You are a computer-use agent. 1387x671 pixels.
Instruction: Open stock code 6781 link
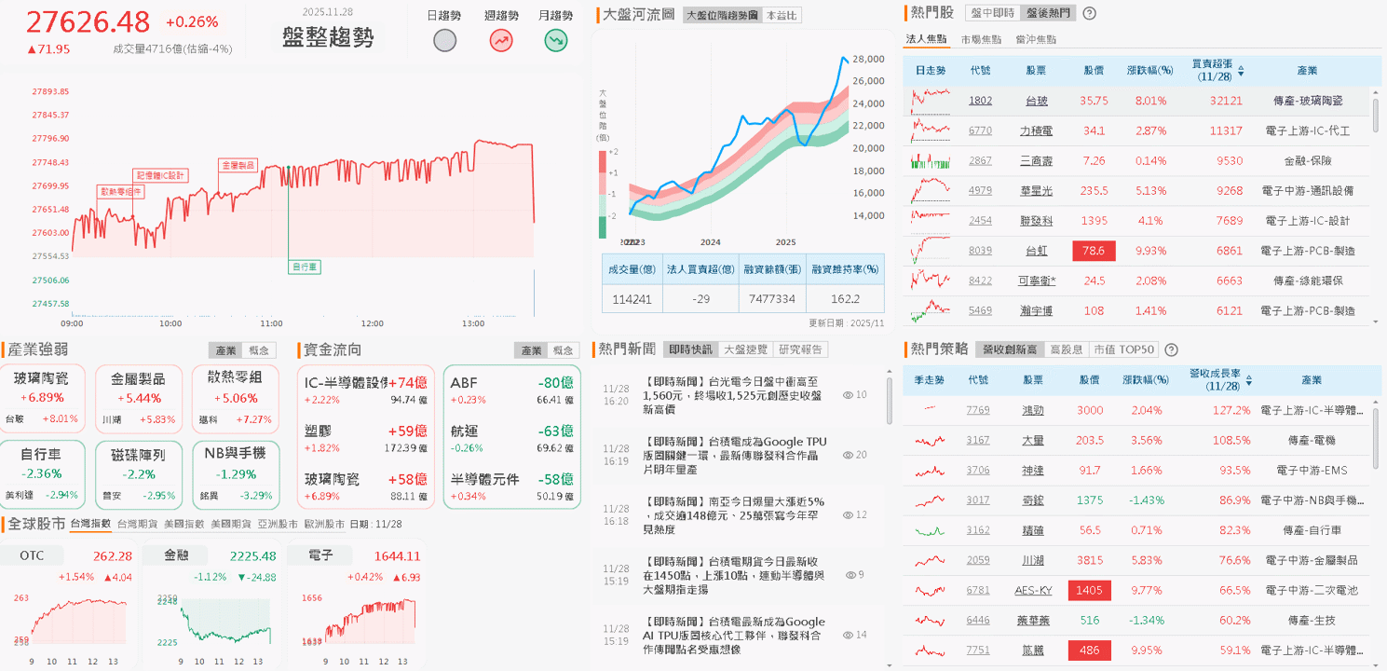978,590
